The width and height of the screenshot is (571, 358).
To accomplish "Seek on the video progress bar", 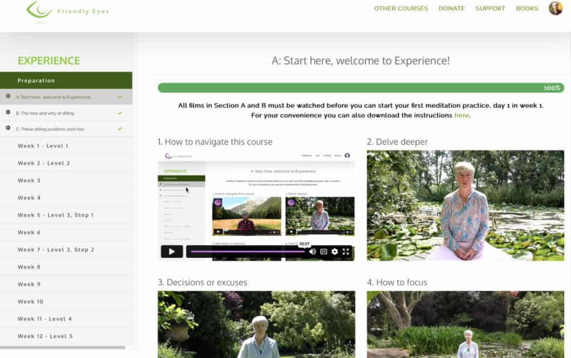I will (x=248, y=252).
